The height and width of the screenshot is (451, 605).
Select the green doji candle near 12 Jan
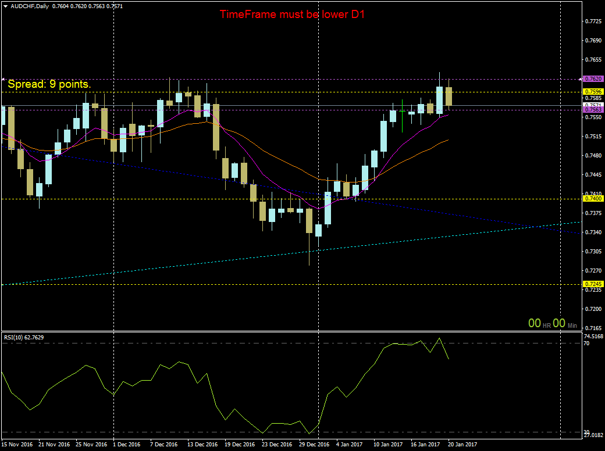coord(403,116)
